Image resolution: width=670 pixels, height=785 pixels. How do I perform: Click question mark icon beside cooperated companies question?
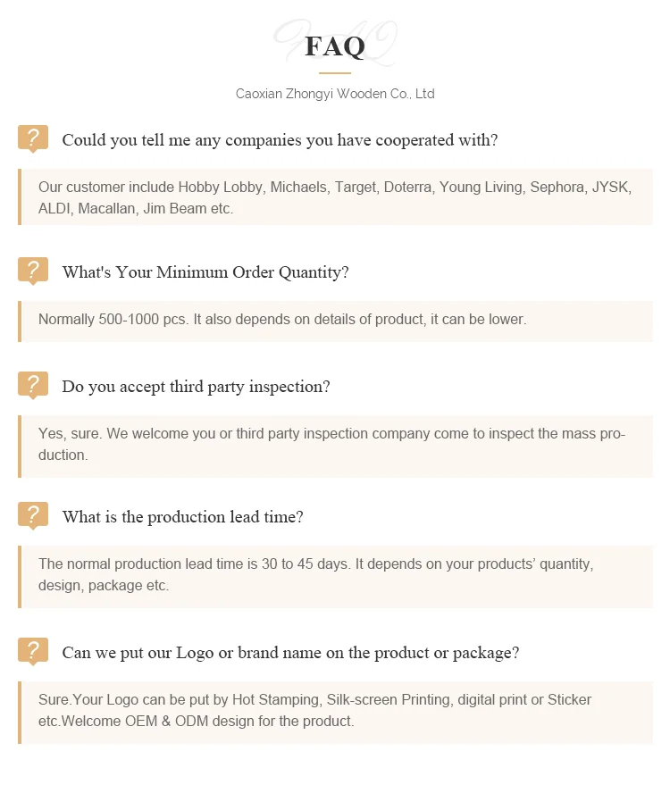[33, 138]
